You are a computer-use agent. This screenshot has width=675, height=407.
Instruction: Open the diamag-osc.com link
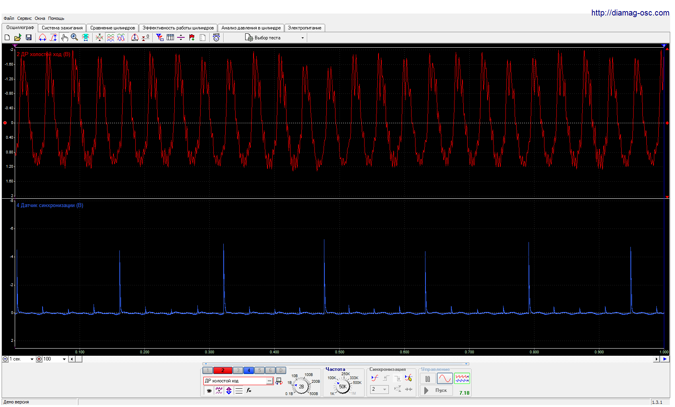pyautogui.click(x=630, y=13)
